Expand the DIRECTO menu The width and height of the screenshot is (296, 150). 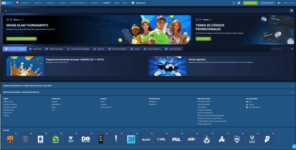point(39,3)
